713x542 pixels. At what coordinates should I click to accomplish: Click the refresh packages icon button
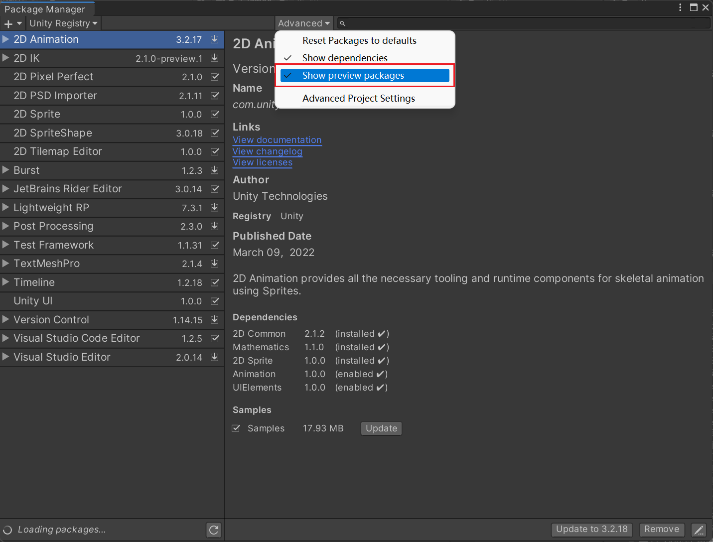(214, 530)
